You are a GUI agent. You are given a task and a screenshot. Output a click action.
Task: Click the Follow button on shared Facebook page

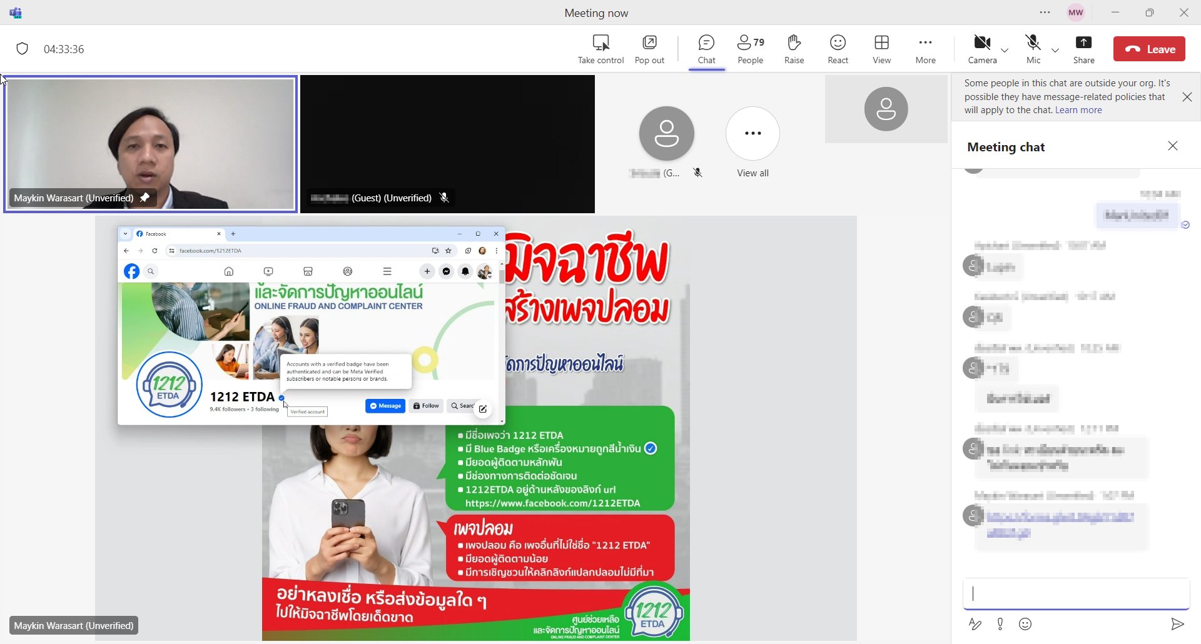pyautogui.click(x=427, y=406)
